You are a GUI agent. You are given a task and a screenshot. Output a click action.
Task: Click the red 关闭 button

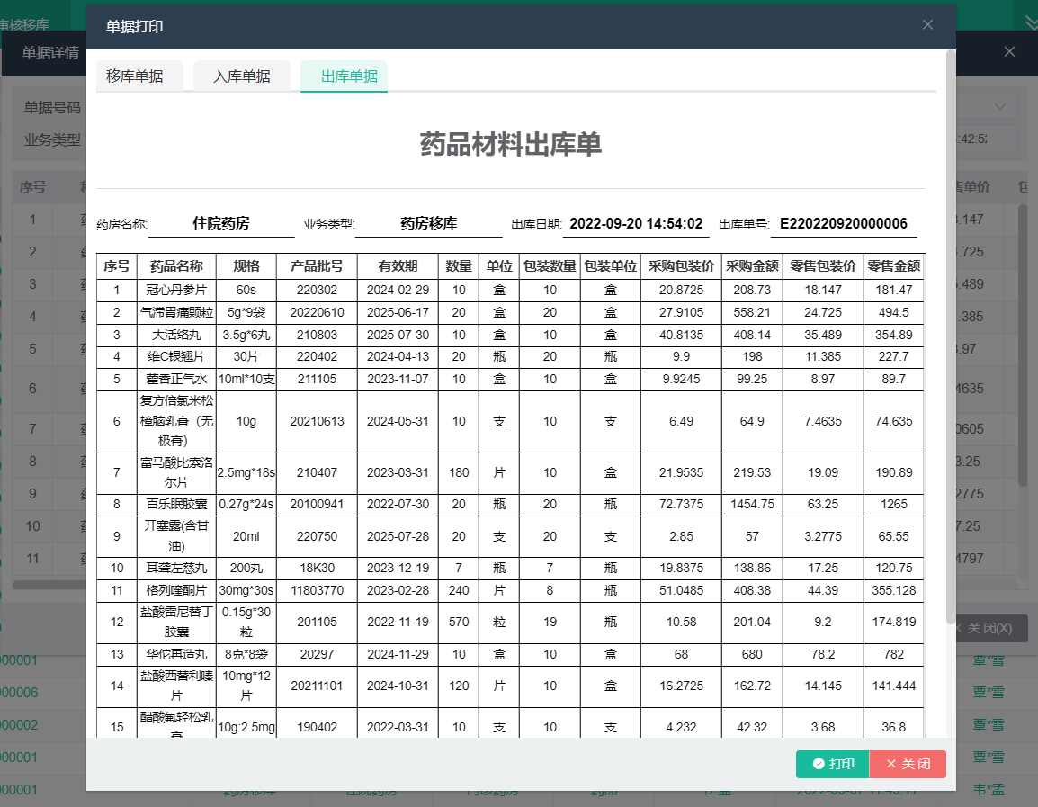[x=908, y=763]
